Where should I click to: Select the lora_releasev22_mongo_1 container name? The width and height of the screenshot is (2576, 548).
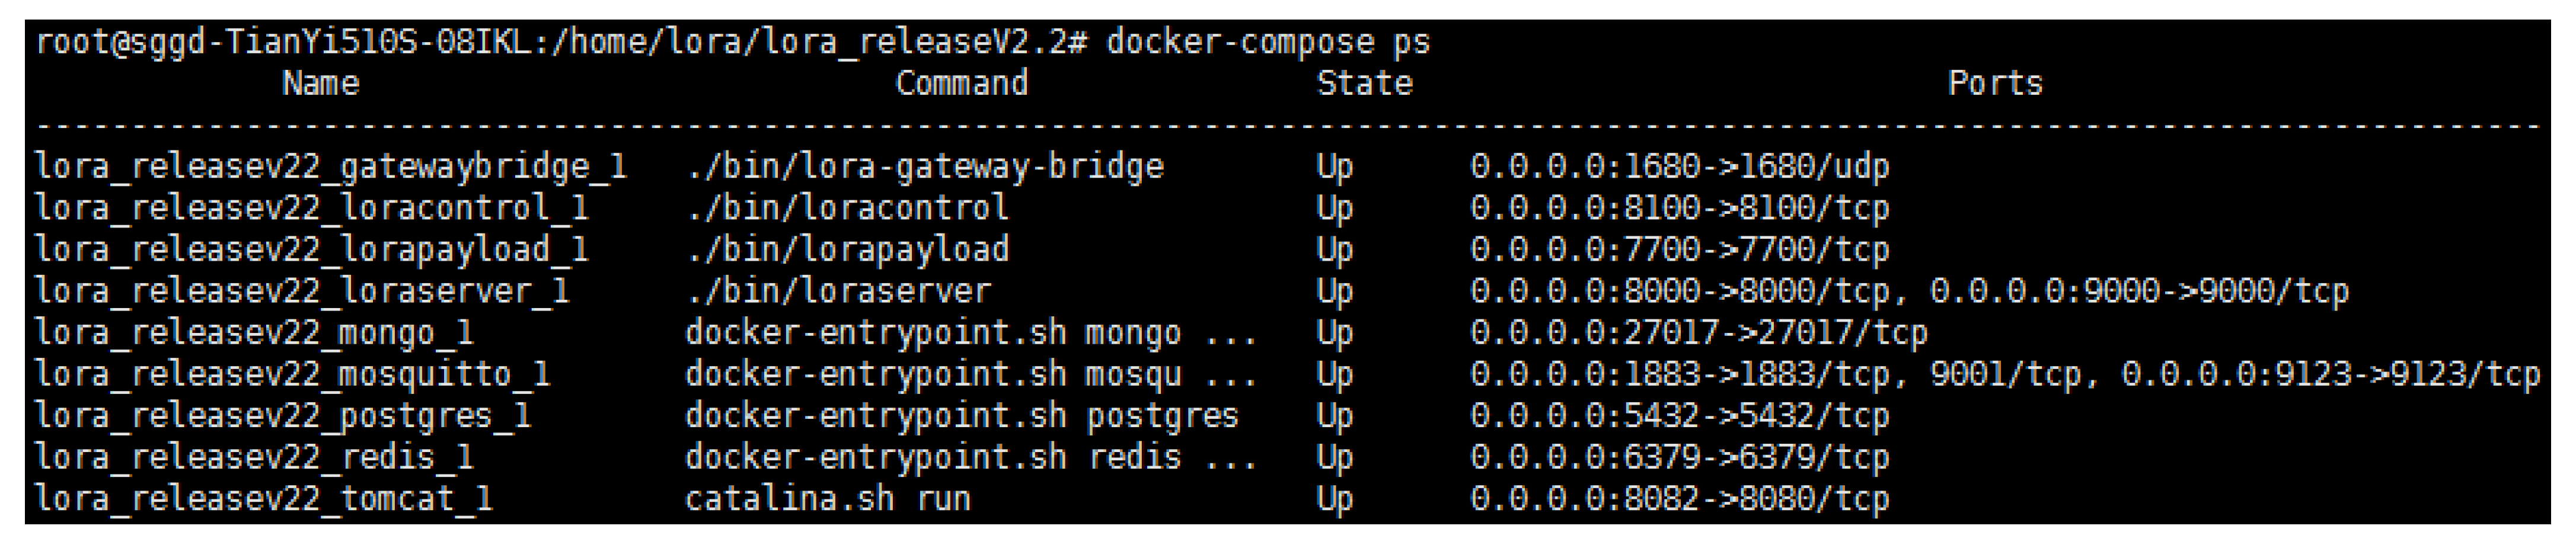pyautogui.click(x=254, y=332)
